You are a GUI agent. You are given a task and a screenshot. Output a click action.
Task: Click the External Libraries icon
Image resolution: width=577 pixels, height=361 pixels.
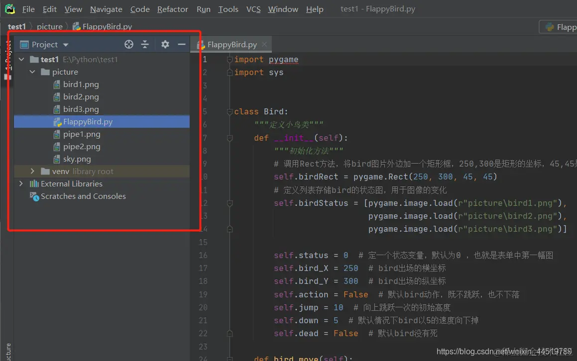(x=34, y=184)
